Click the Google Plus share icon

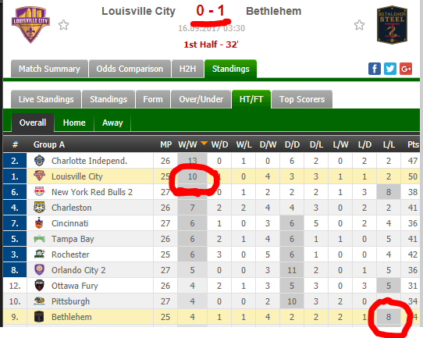point(406,69)
